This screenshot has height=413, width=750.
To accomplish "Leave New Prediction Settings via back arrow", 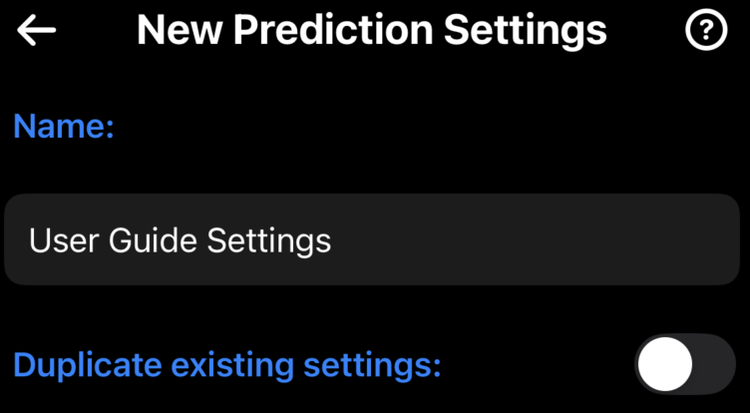I will (37, 31).
